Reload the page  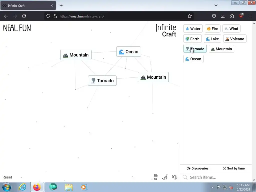pyautogui.click(x=24, y=16)
